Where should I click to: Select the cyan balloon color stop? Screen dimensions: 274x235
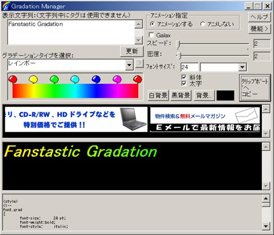click(x=75, y=80)
